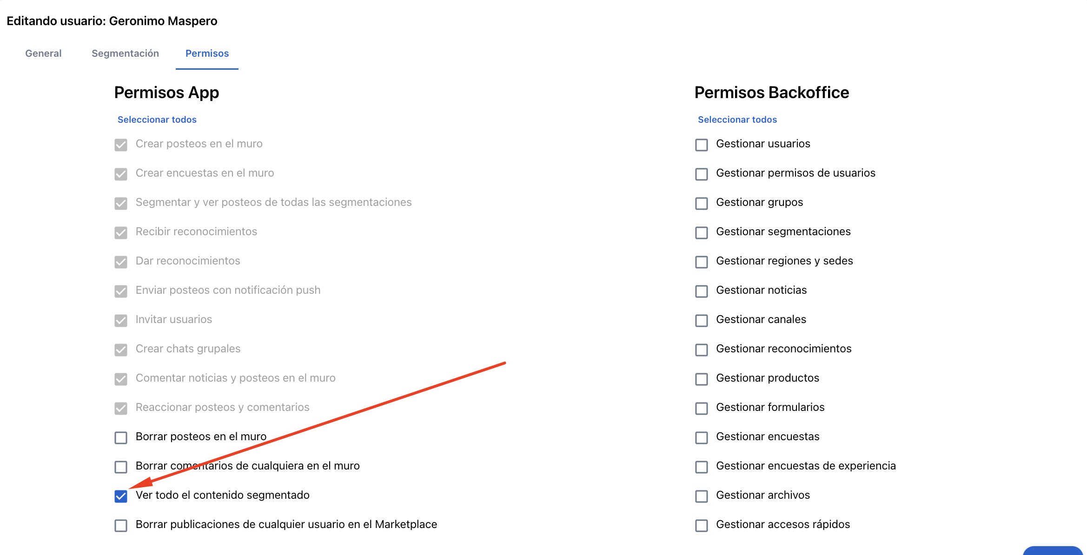Enable Gestionar permisos de usuarios

click(x=702, y=174)
